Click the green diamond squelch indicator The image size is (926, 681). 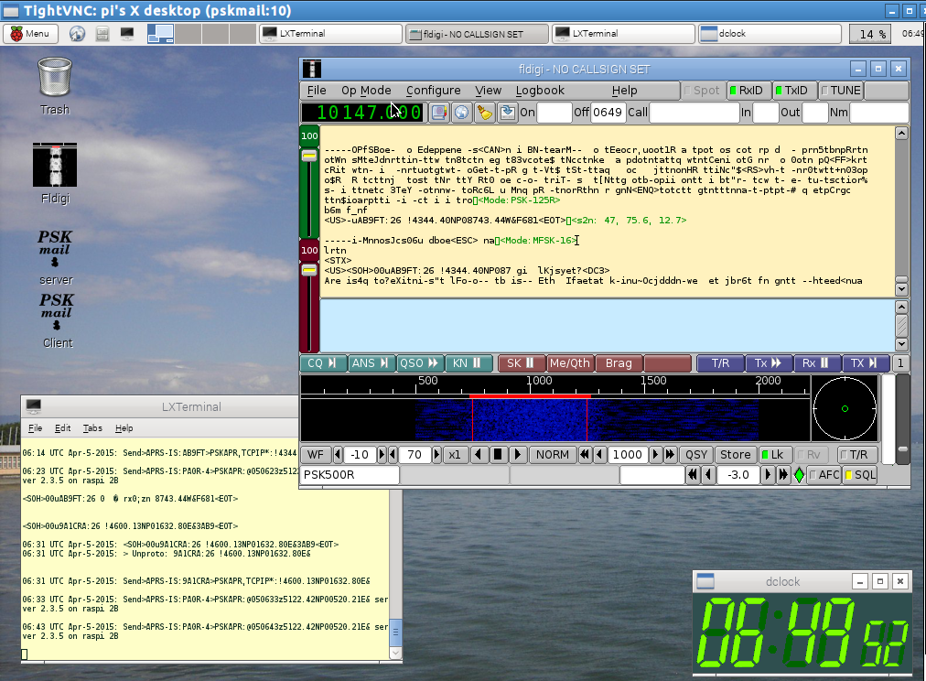pyautogui.click(x=799, y=475)
